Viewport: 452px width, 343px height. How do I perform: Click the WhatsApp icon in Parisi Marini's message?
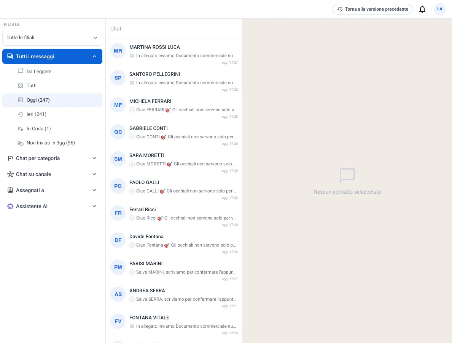pyautogui.click(x=132, y=272)
